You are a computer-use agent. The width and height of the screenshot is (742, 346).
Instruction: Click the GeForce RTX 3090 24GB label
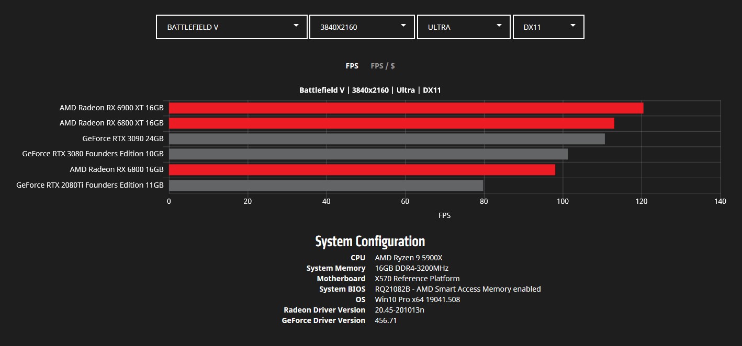(x=123, y=139)
